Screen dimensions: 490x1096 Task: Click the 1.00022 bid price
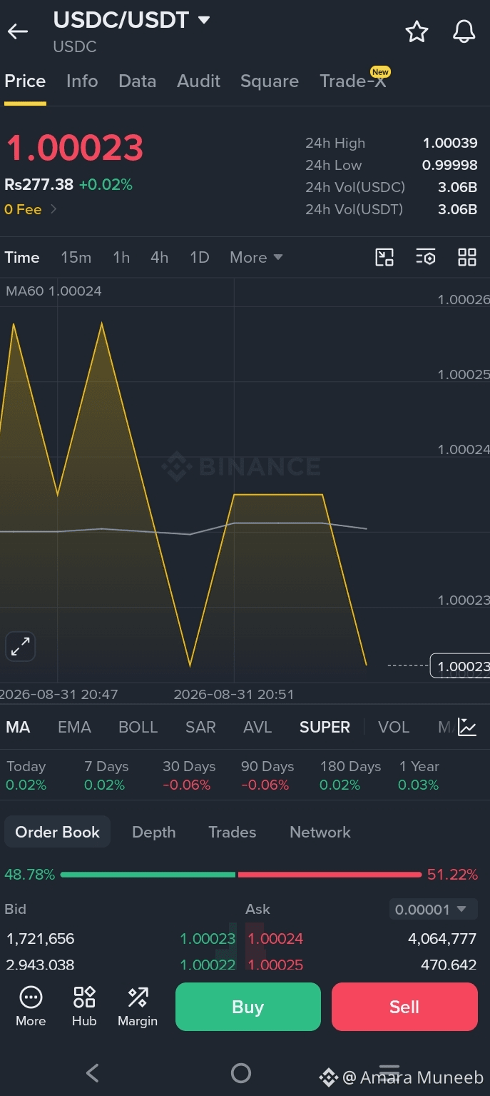coord(208,965)
